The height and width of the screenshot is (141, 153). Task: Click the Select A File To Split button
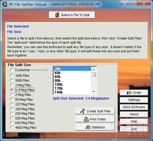point(72,15)
